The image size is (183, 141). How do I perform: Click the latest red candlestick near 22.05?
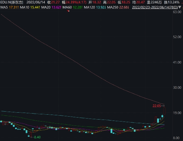(x=165, y=111)
